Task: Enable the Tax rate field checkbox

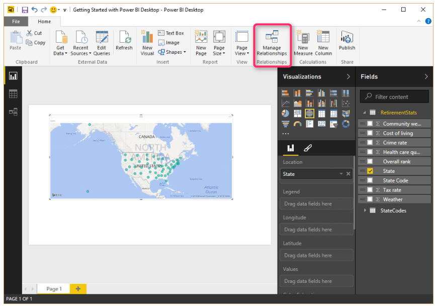Action: click(370, 190)
